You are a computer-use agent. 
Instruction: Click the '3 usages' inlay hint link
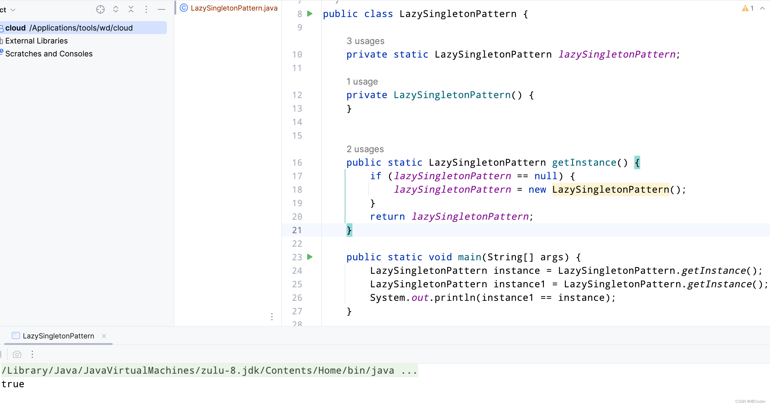click(365, 41)
